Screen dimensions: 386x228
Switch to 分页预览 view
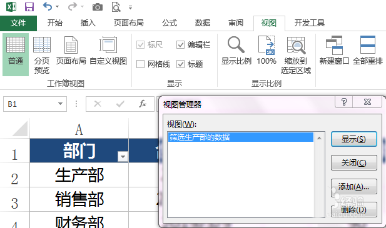click(42, 54)
